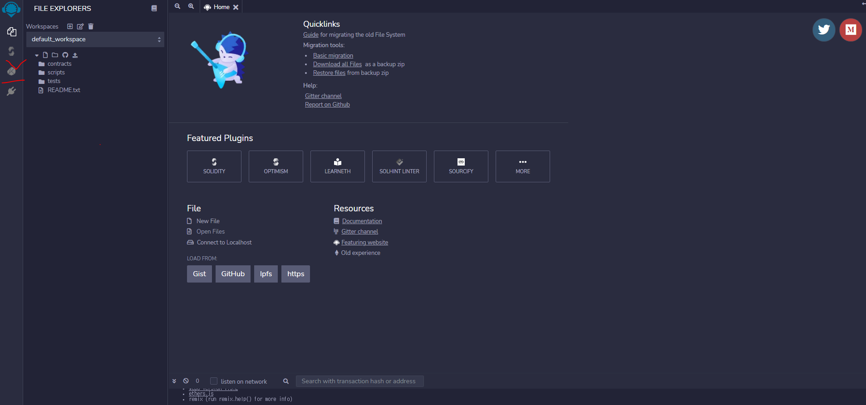Click the upload file icon in explorer

[75, 55]
